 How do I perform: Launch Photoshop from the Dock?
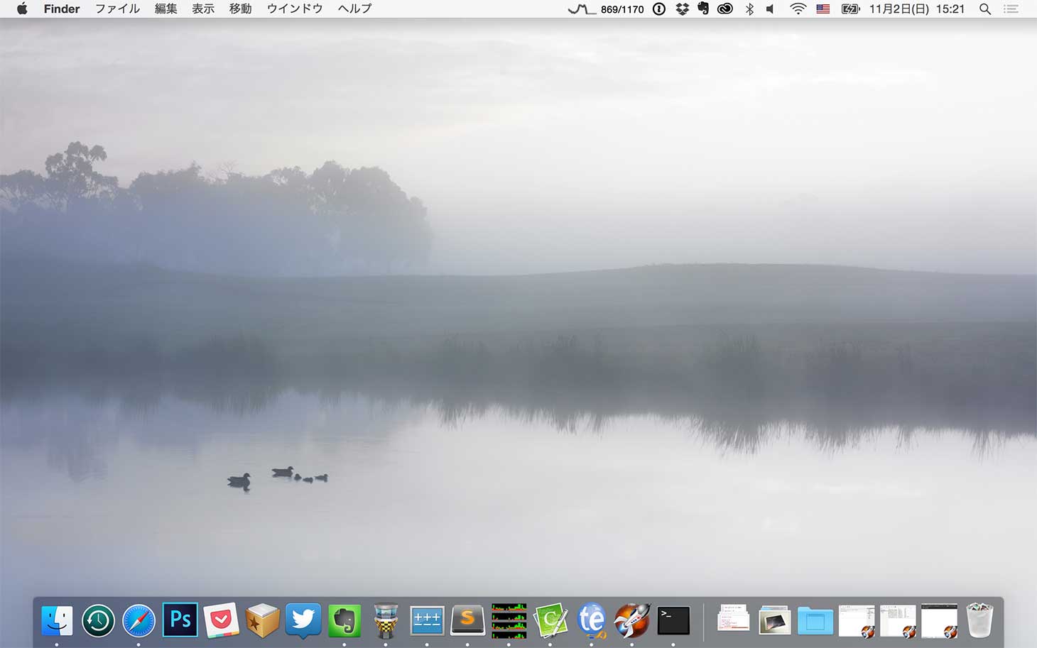pyautogui.click(x=180, y=621)
